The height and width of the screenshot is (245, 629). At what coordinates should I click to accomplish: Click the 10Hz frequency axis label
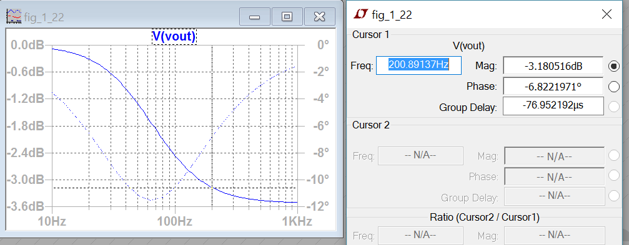[51, 221]
